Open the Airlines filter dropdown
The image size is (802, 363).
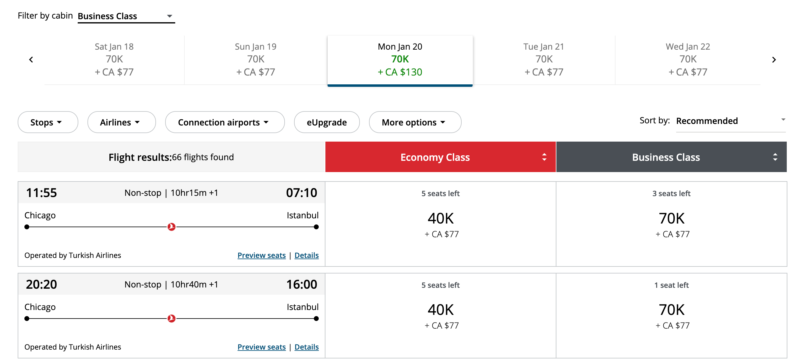(x=121, y=122)
